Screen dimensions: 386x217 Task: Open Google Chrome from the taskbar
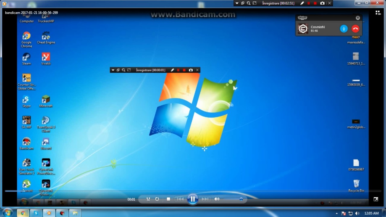[x=23, y=213]
